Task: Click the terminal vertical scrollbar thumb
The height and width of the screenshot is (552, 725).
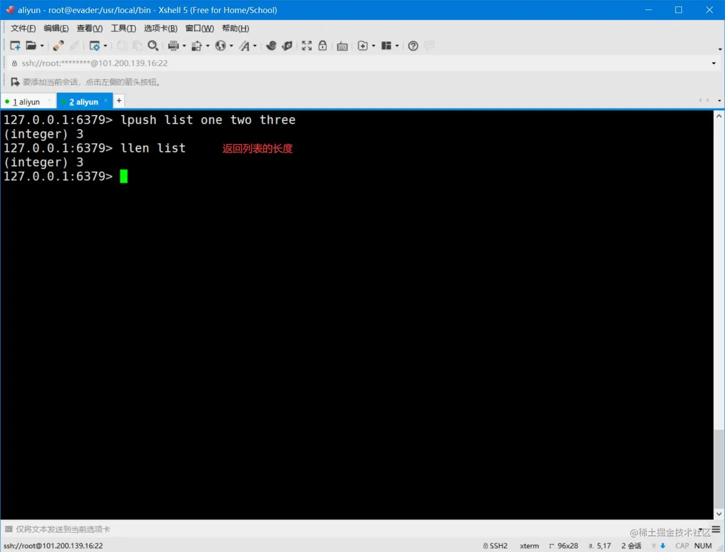Action: (x=719, y=469)
